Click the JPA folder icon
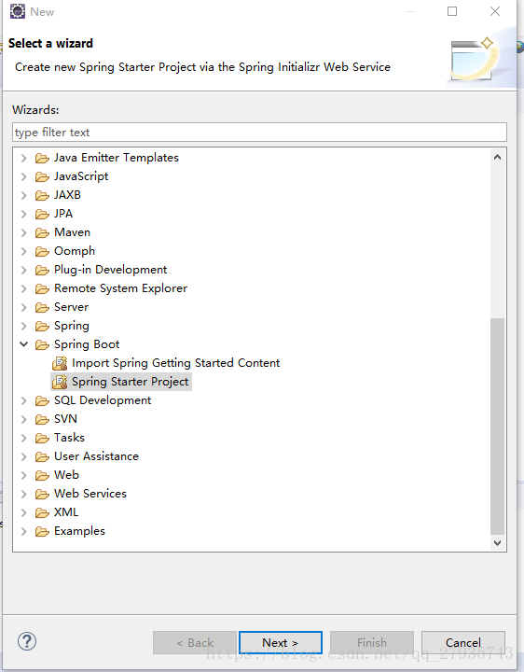Image resolution: width=524 pixels, height=672 pixels. (42, 215)
